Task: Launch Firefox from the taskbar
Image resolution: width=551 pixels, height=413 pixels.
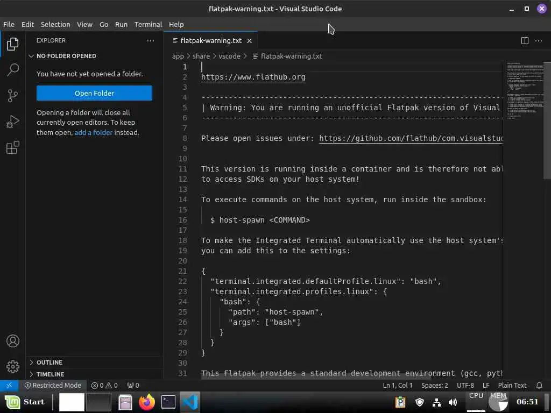Action: tap(147, 402)
